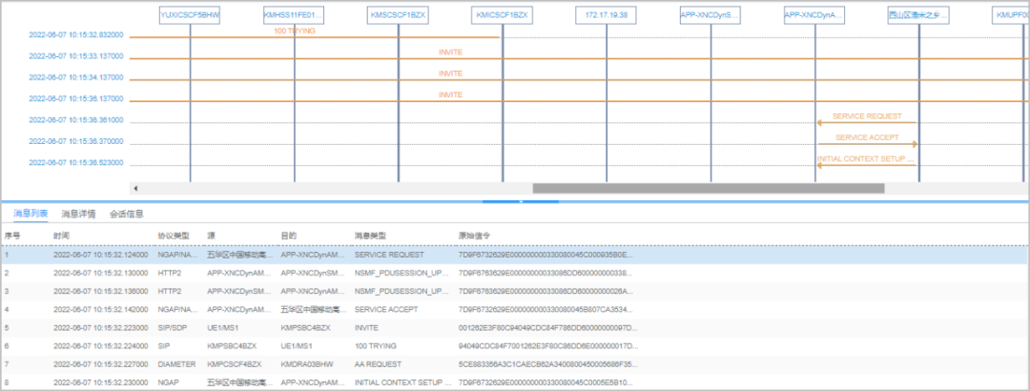
Task: Click the SERVICE ACCEPT arrow in the diagram
Action: [x=867, y=144]
